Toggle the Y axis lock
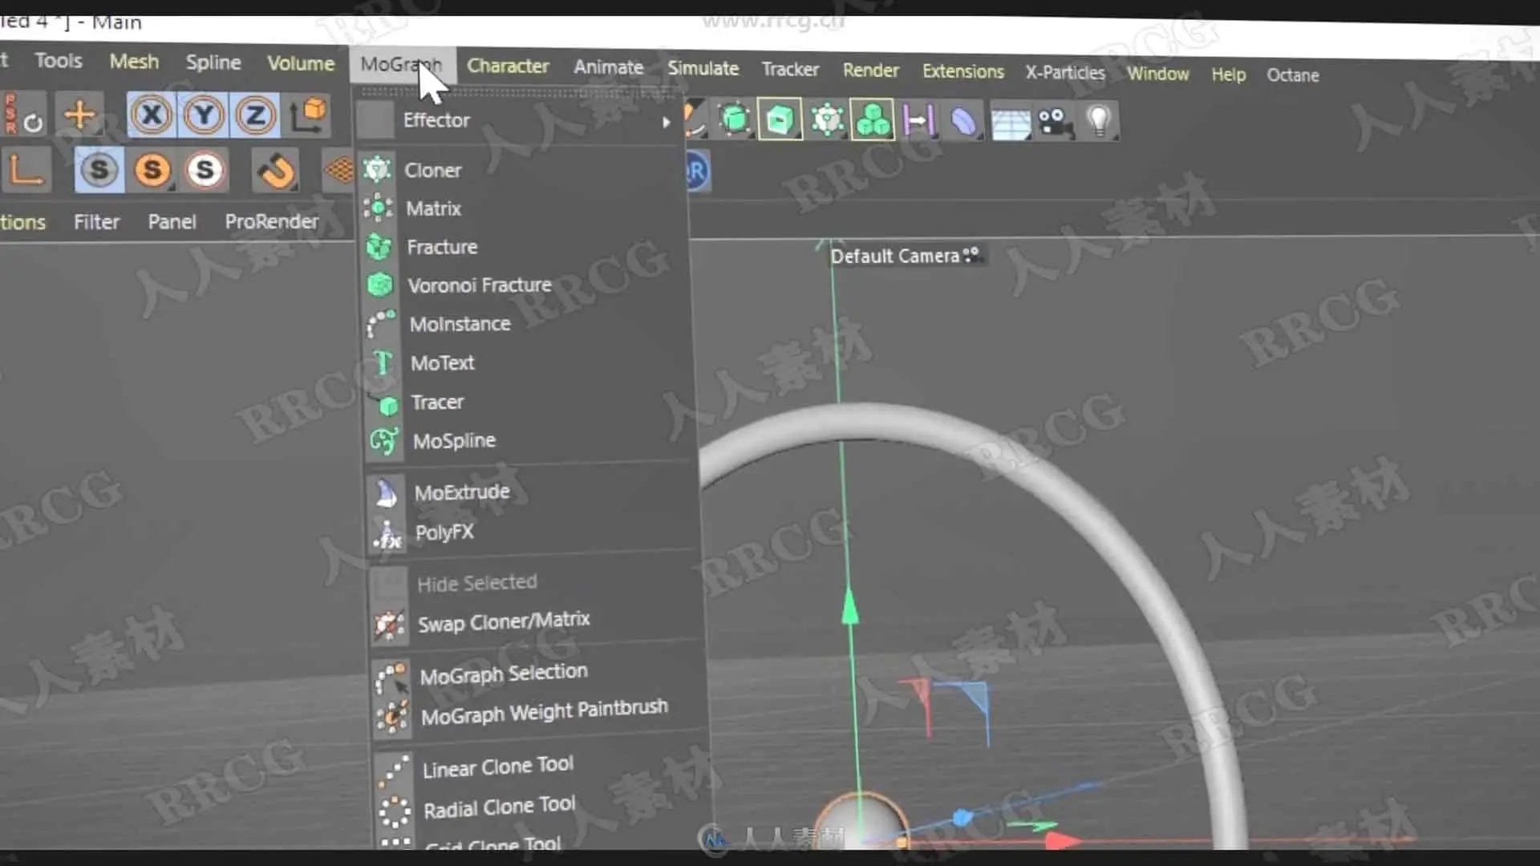 pos(204,116)
